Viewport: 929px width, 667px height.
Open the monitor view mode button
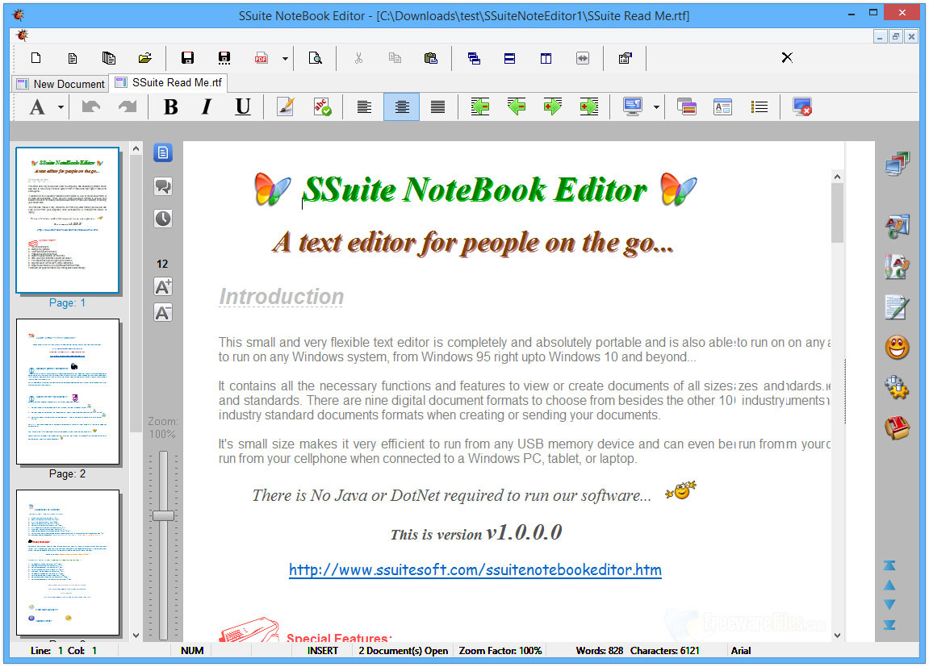[x=633, y=107]
